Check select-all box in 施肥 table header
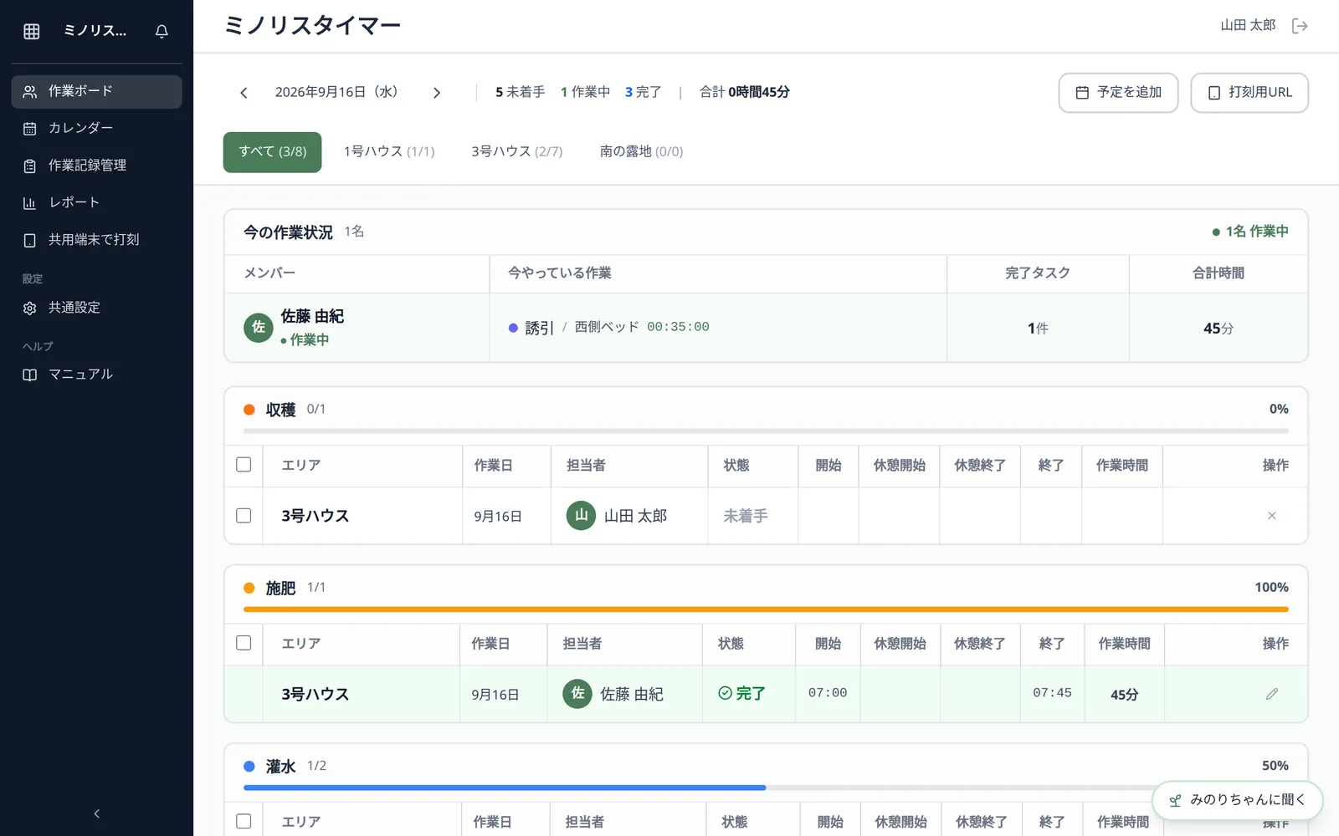 tap(244, 643)
